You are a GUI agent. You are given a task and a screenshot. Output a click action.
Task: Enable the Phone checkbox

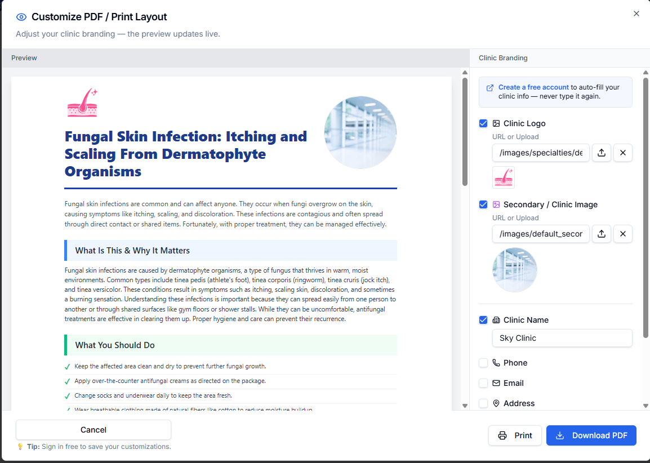coord(483,363)
